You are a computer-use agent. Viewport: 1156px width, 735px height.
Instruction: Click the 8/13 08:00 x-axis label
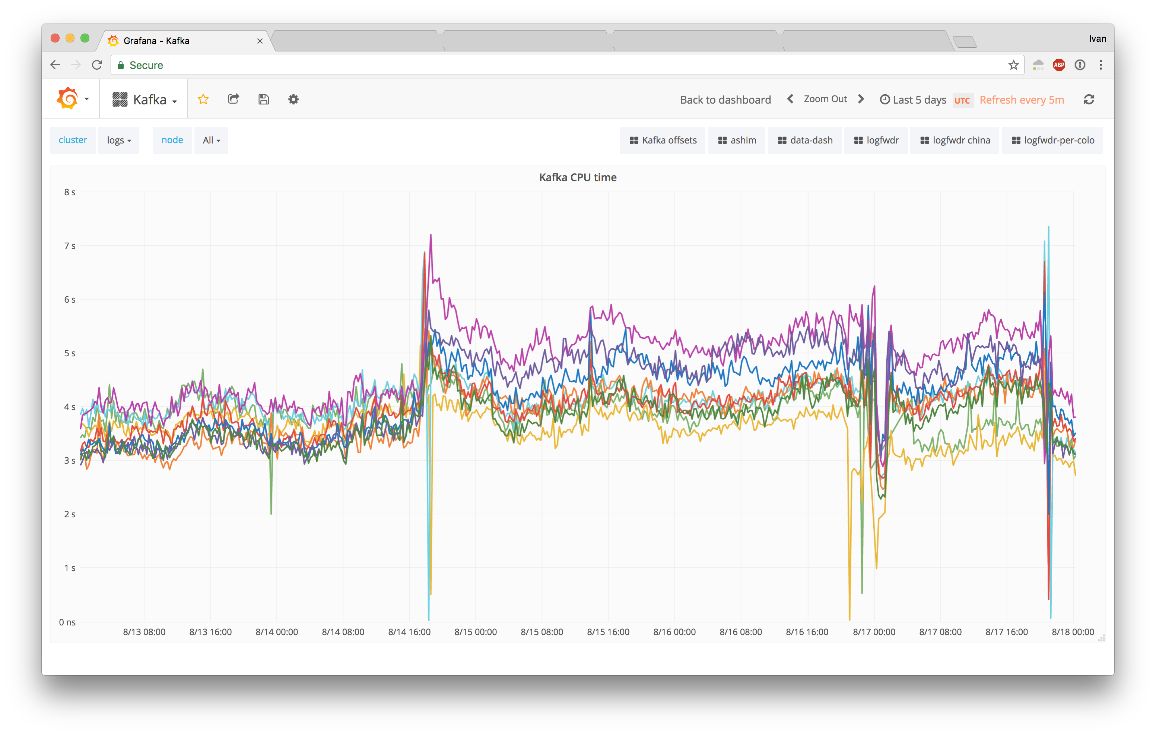pos(144,632)
